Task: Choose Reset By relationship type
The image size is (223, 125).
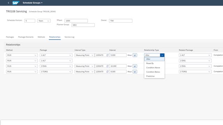Action: (154, 63)
